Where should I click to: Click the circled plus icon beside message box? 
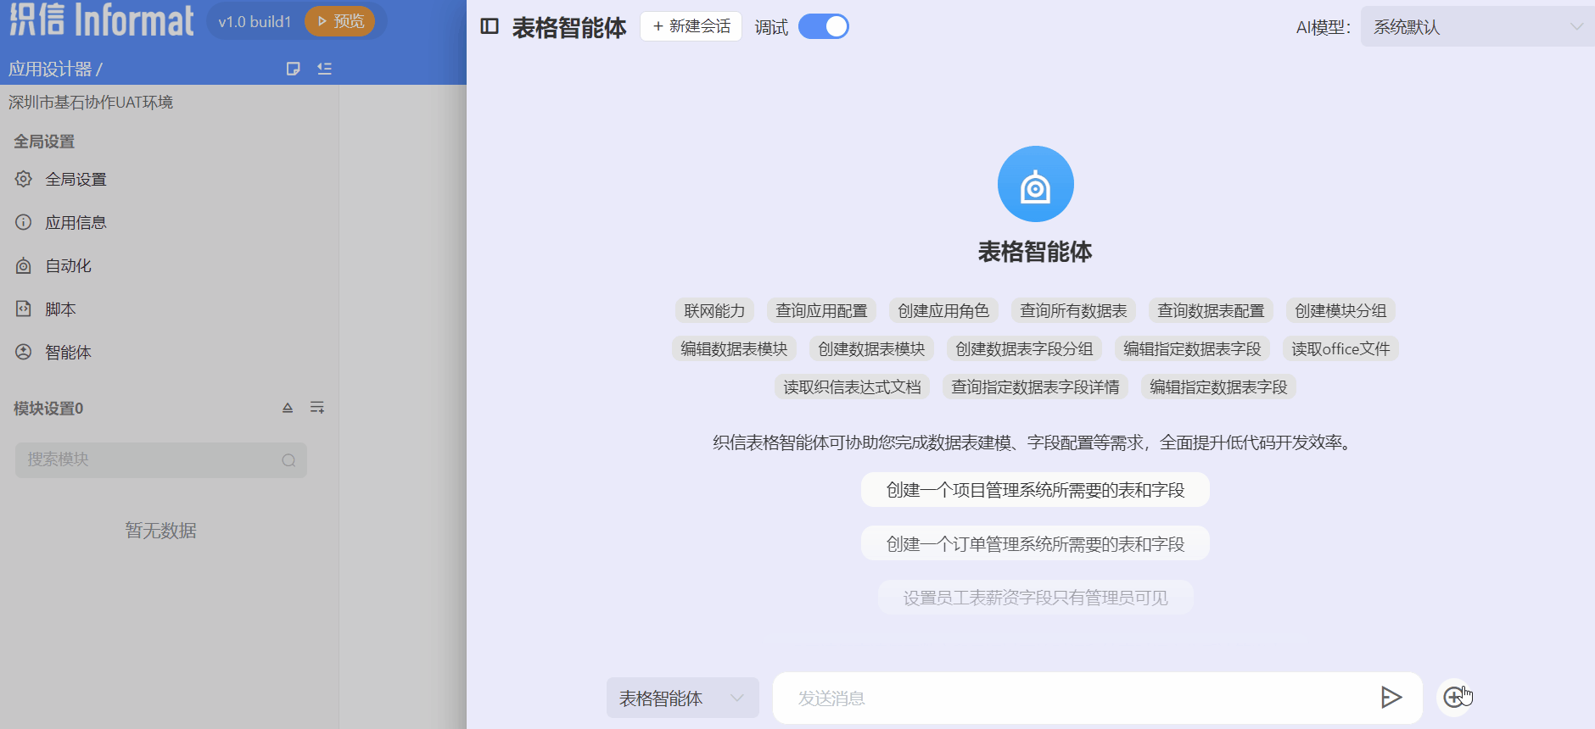(1454, 697)
